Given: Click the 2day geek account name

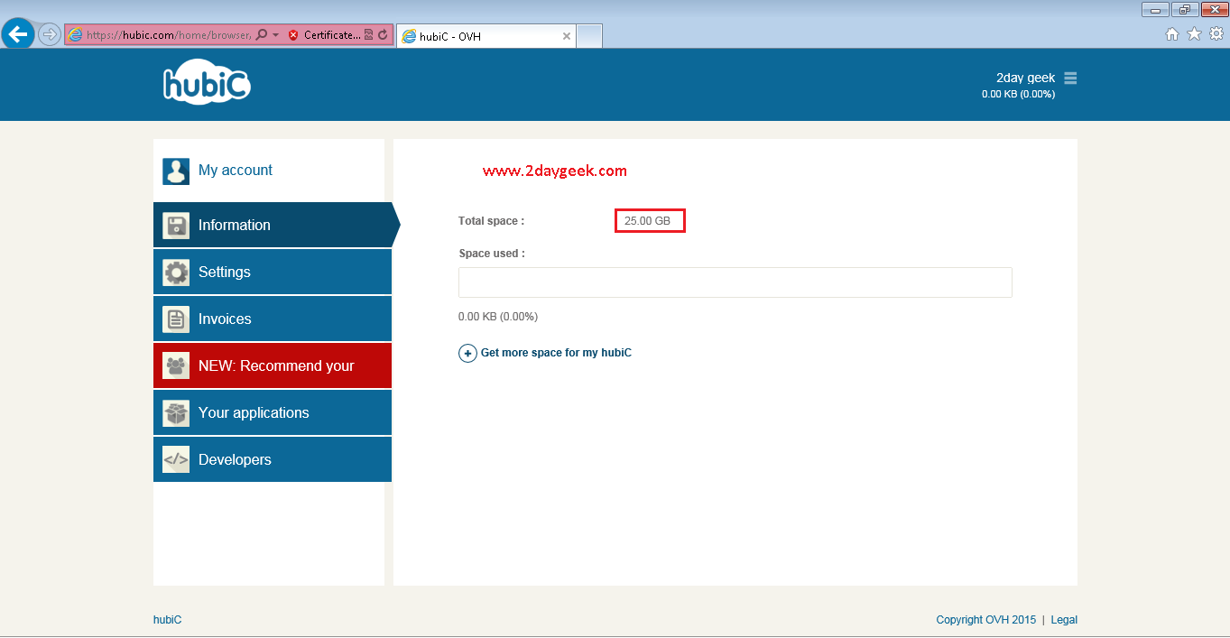Looking at the screenshot, I should (1025, 79).
